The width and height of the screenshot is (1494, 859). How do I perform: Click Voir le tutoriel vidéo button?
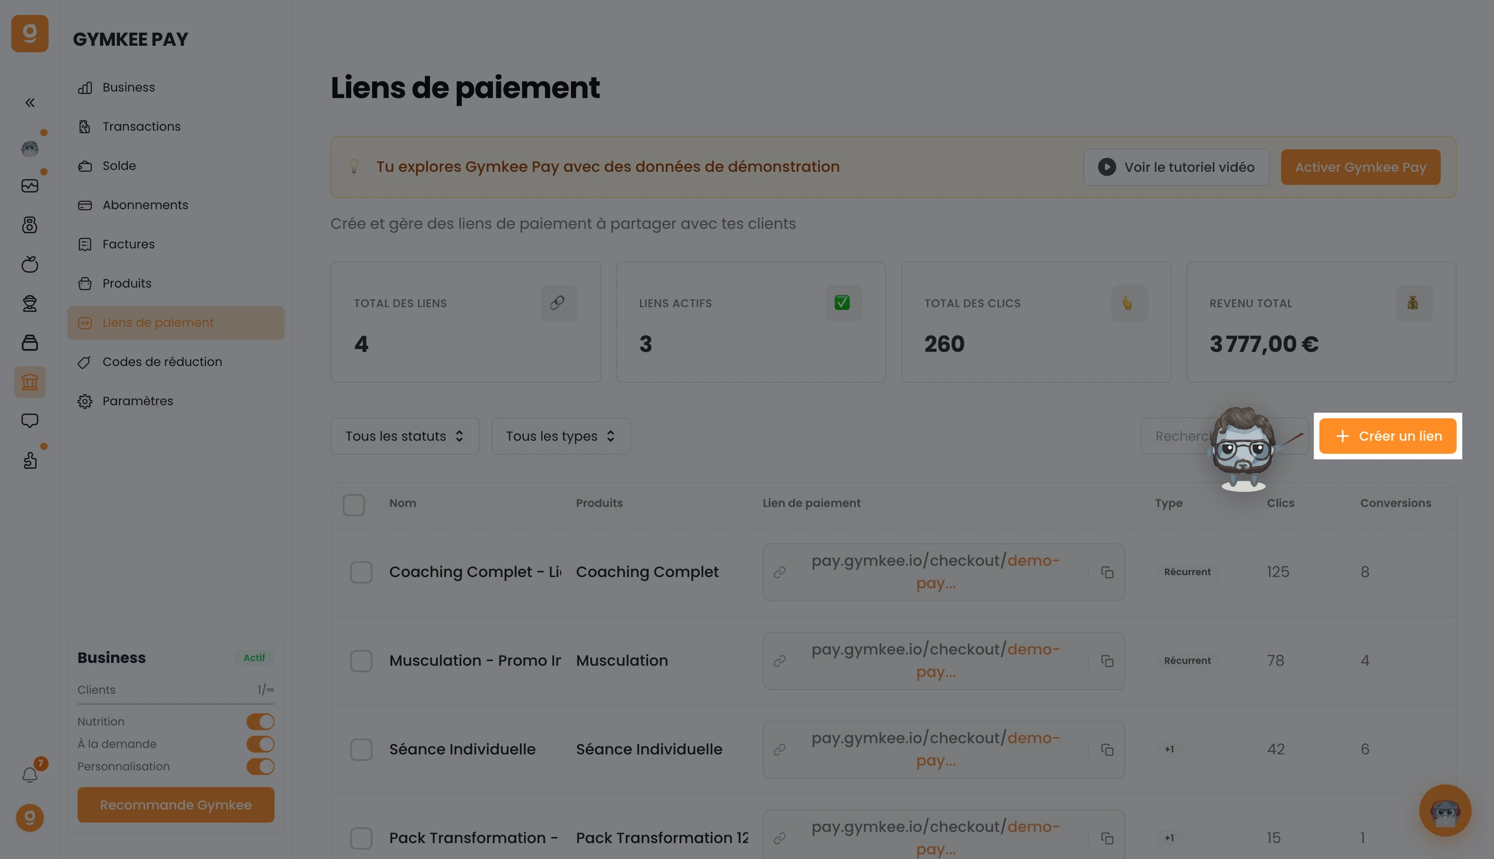click(1176, 167)
